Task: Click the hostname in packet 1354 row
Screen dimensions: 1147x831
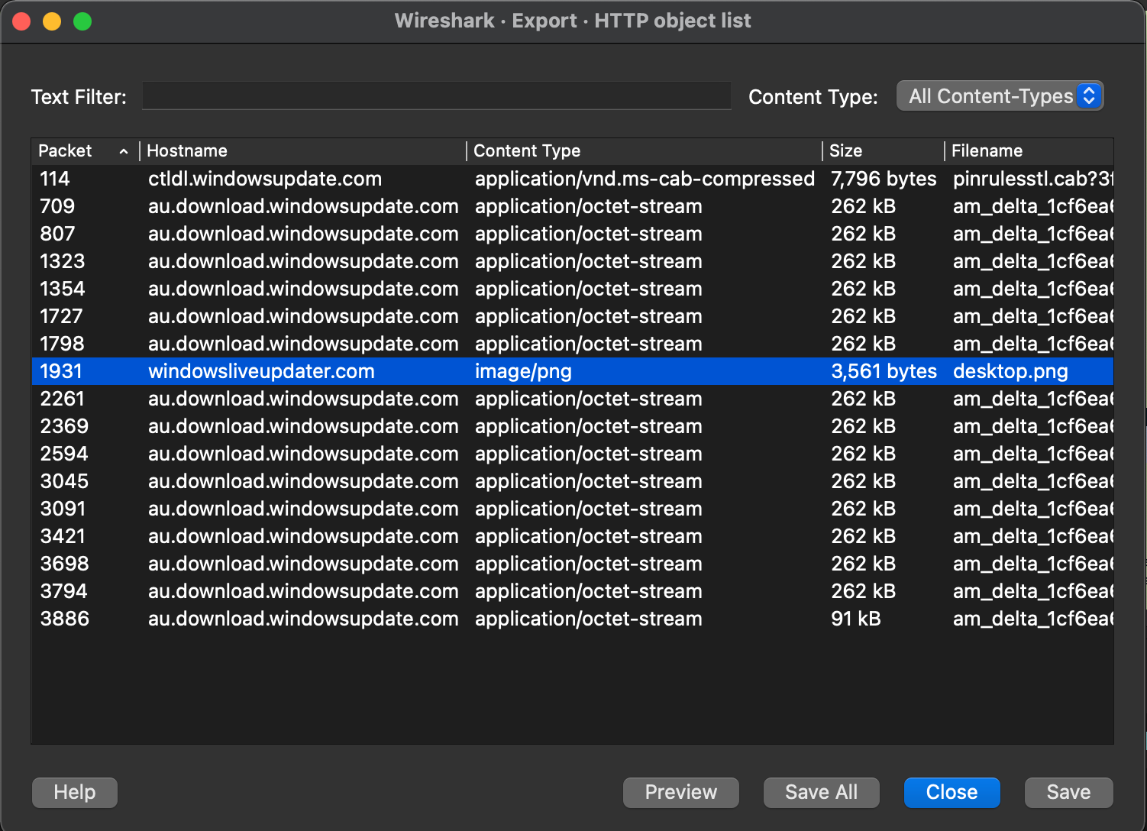Action: pyautogui.click(x=303, y=289)
